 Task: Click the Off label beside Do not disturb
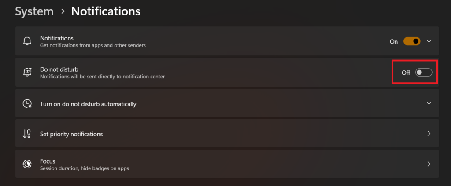[x=406, y=73]
